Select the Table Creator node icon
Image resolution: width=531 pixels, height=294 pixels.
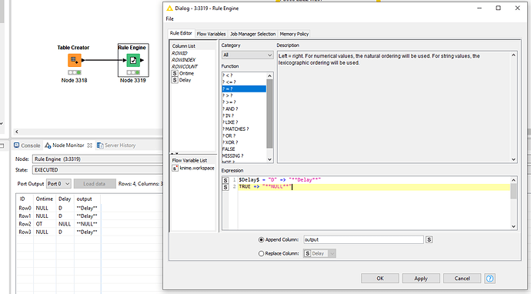74,60
